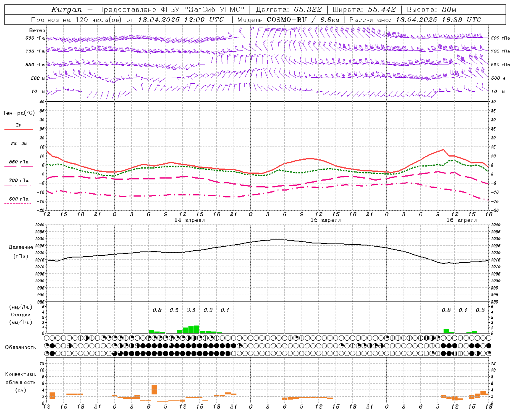Click the "16 апреля" date label
The image size is (512, 410).
click(x=462, y=220)
